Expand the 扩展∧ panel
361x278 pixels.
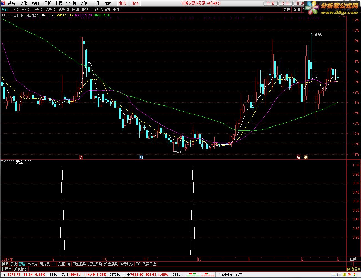6,269
